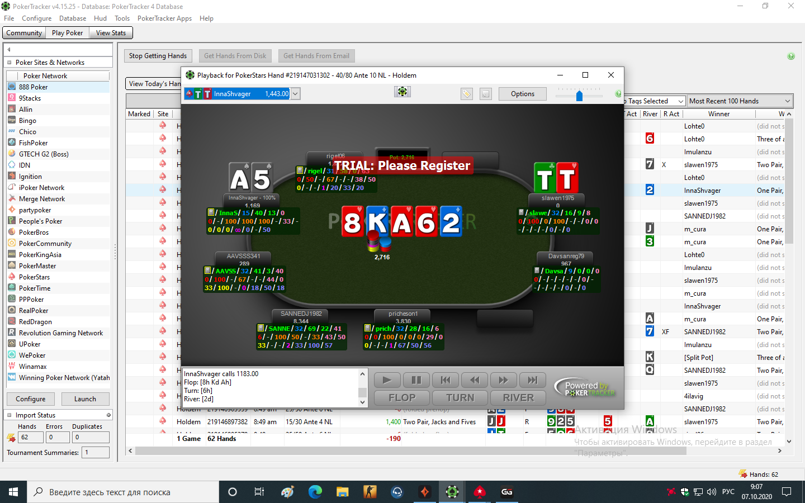Select the Chico network icon

[12, 131]
